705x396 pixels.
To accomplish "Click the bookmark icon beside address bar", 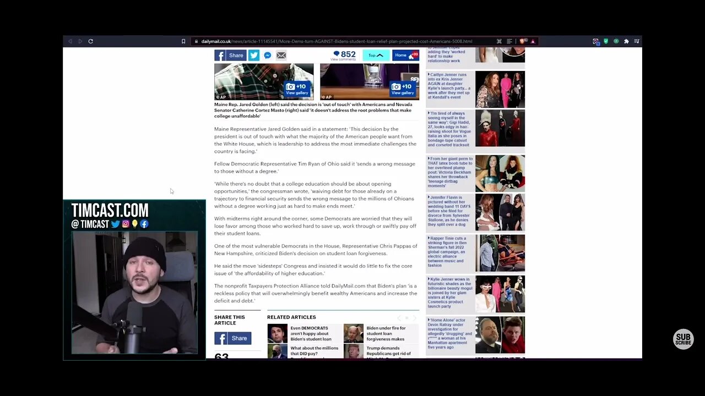I will pyautogui.click(x=183, y=41).
